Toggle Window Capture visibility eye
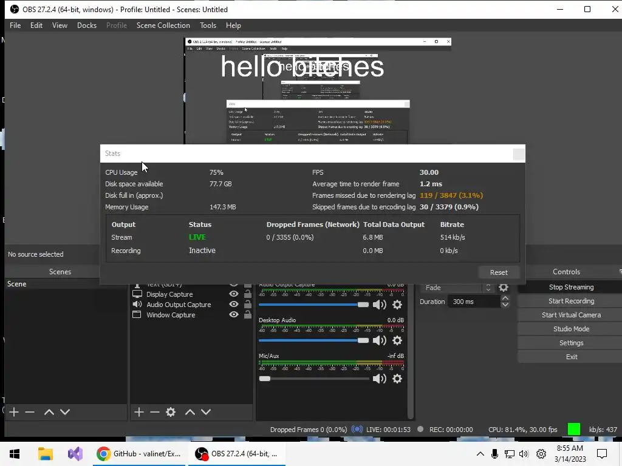Screen dimensions: 622x466 [x=234, y=314]
